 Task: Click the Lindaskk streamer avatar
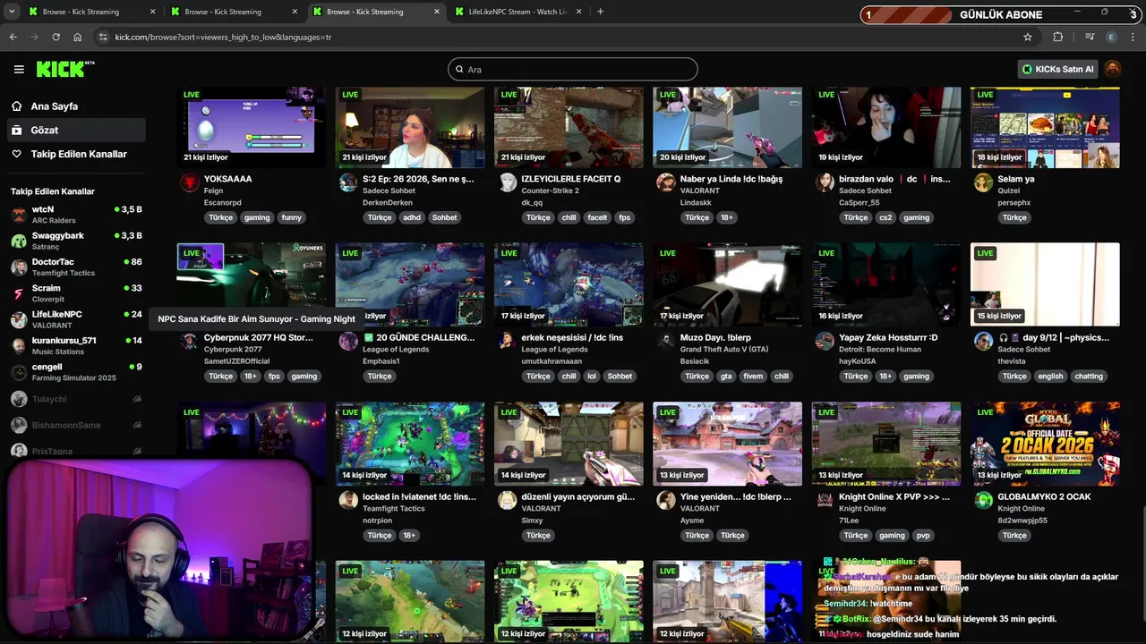coord(666,182)
